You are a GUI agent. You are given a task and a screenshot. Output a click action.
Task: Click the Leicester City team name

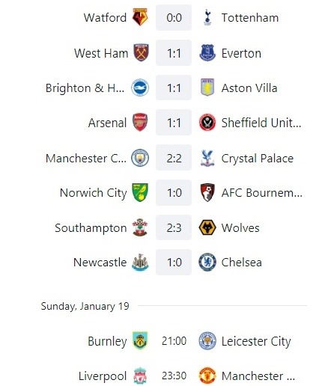(256, 341)
